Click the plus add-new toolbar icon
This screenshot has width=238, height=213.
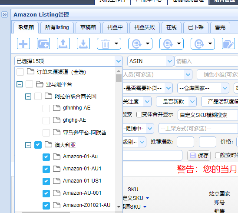tap(23, 43)
